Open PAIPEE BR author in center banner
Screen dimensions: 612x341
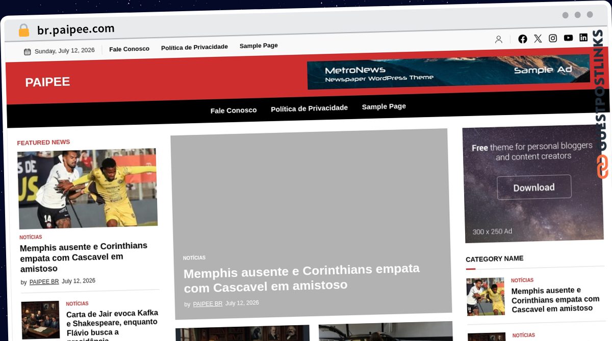point(208,304)
